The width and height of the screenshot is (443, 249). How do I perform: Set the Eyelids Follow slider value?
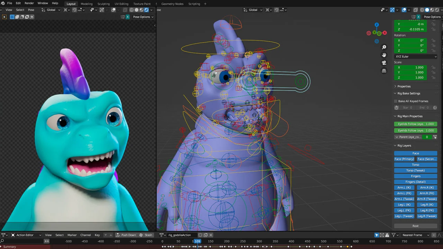(x=415, y=124)
